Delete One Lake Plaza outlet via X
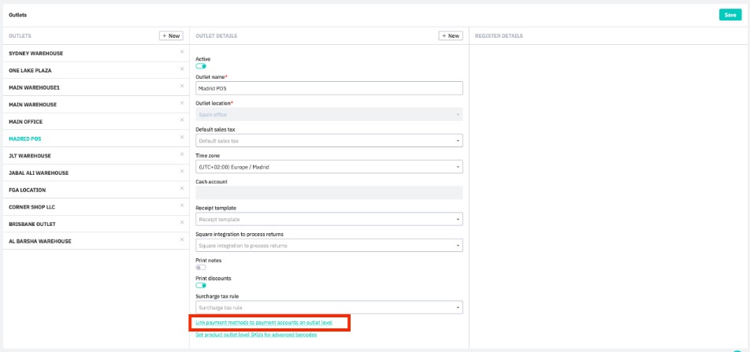Screen dimensions: 750x352 (181, 69)
